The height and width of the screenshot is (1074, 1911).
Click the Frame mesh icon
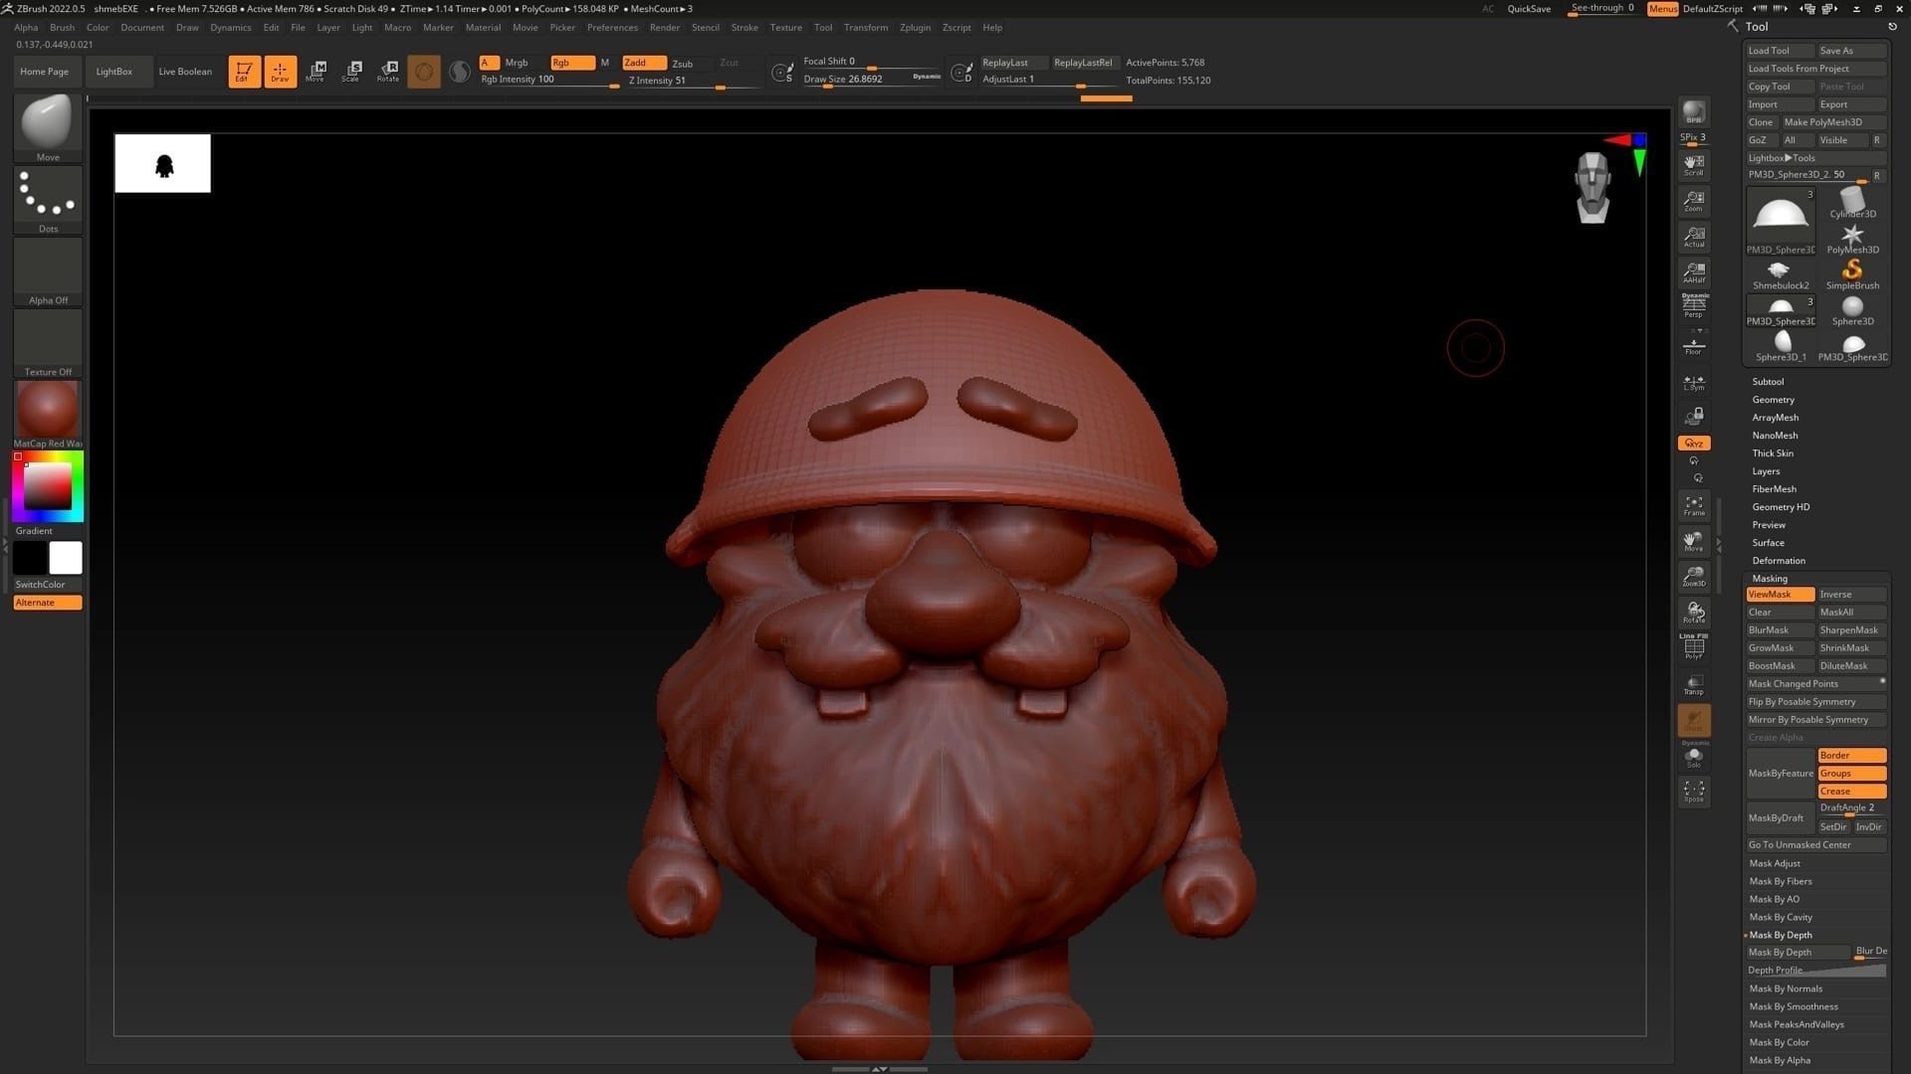1693,505
